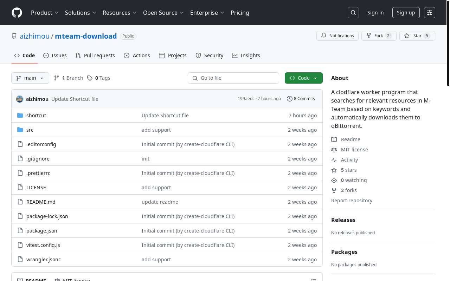Click the shortcut folder icon
This screenshot has width=450, height=281.
tap(20, 116)
